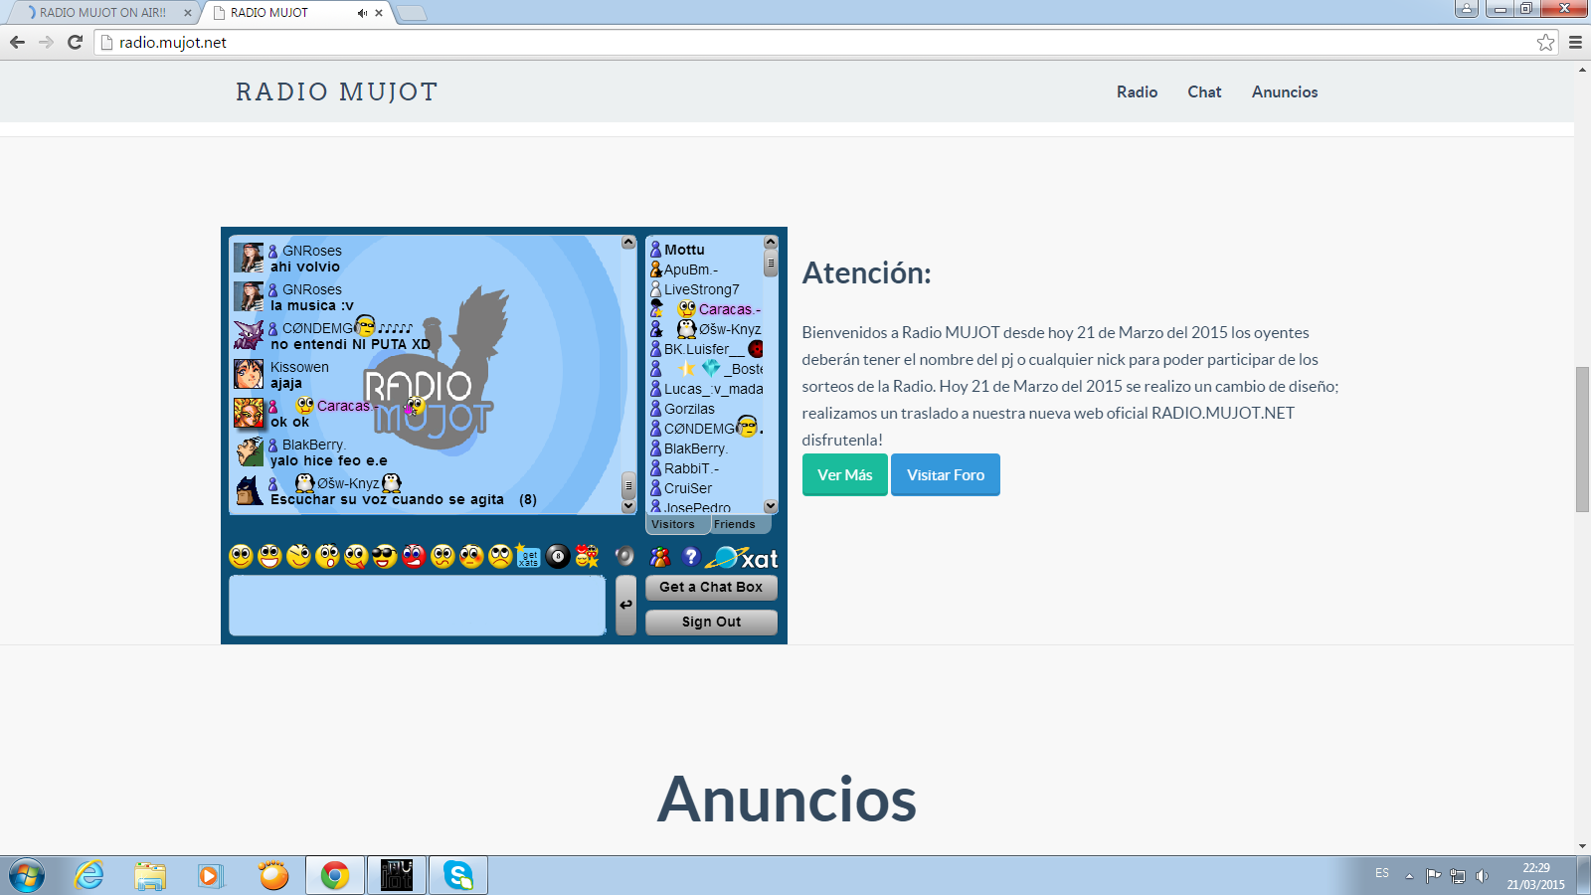The width and height of the screenshot is (1591, 895).
Task: Show hidden system tray icons
Action: [x=1409, y=876]
